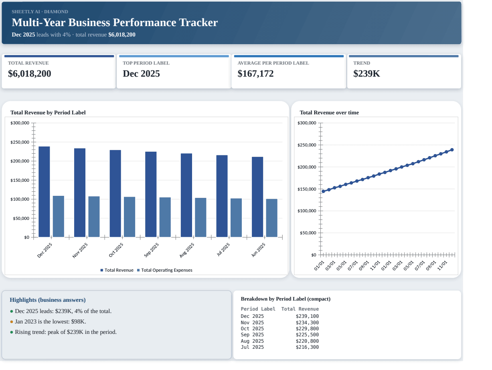Click the Period Label column header
492x370 pixels.
pyautogui.click(x=258, y=309)
